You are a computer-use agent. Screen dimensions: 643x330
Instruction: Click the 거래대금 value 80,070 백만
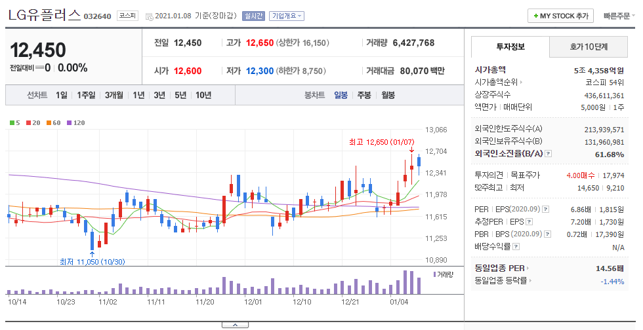(422, 71)
